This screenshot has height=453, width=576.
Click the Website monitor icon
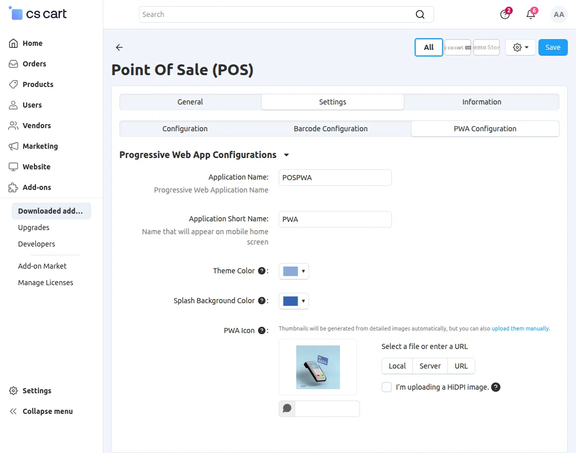pos(13,167)
